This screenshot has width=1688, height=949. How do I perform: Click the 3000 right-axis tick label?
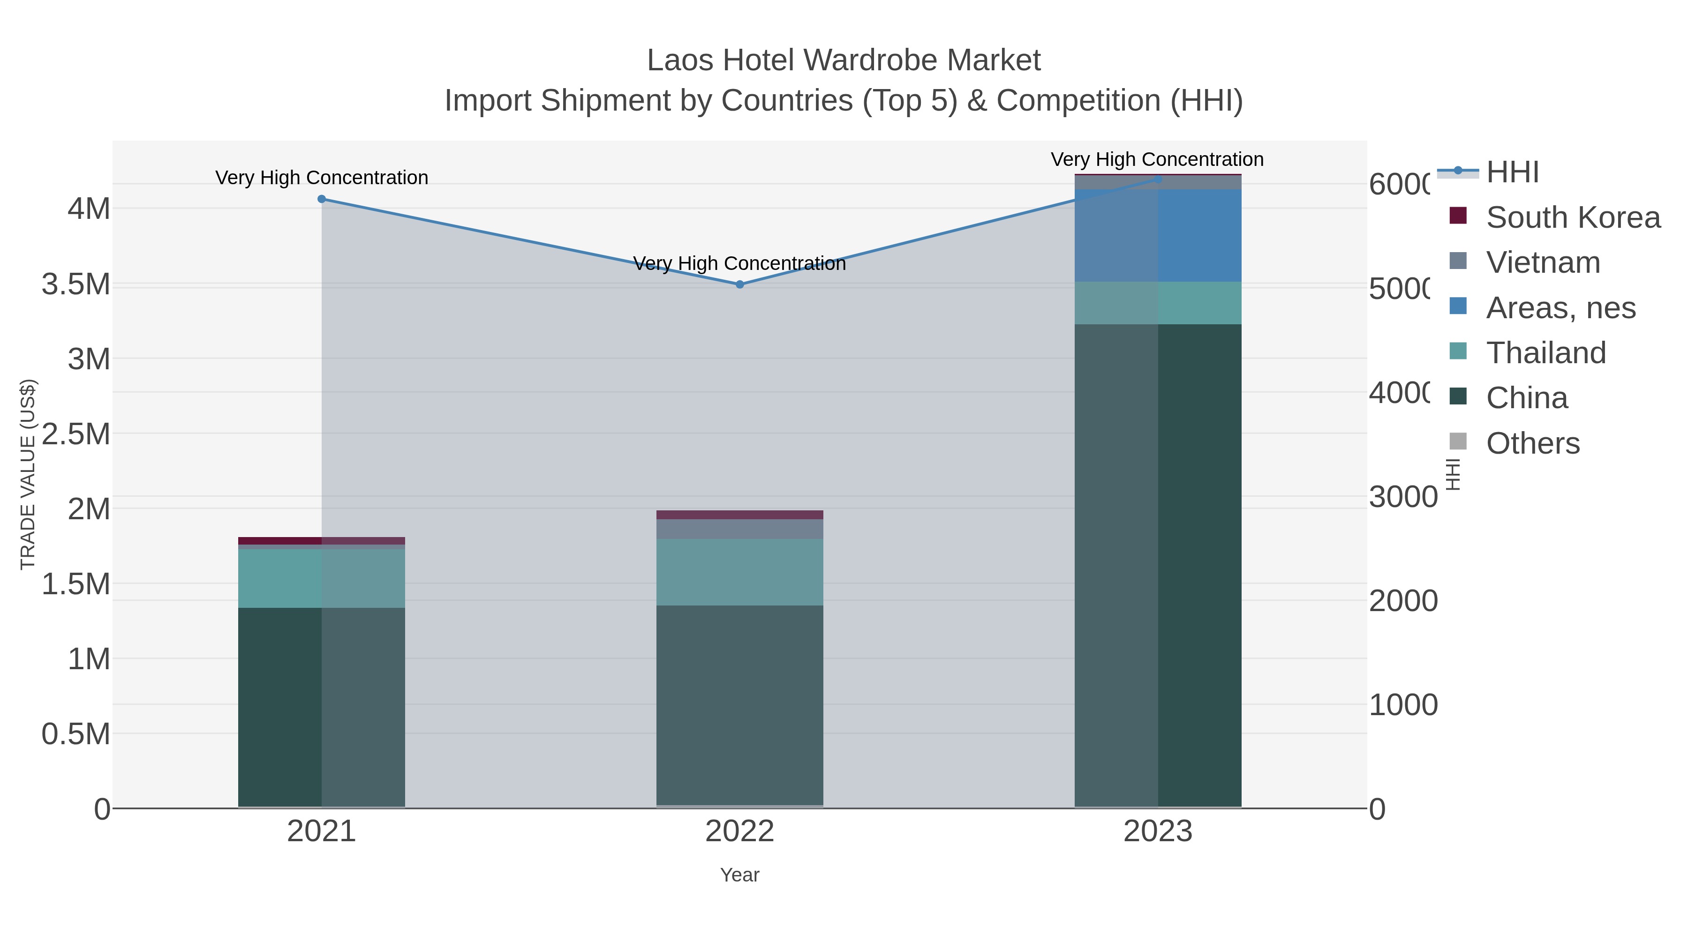tap(1403, 497)
